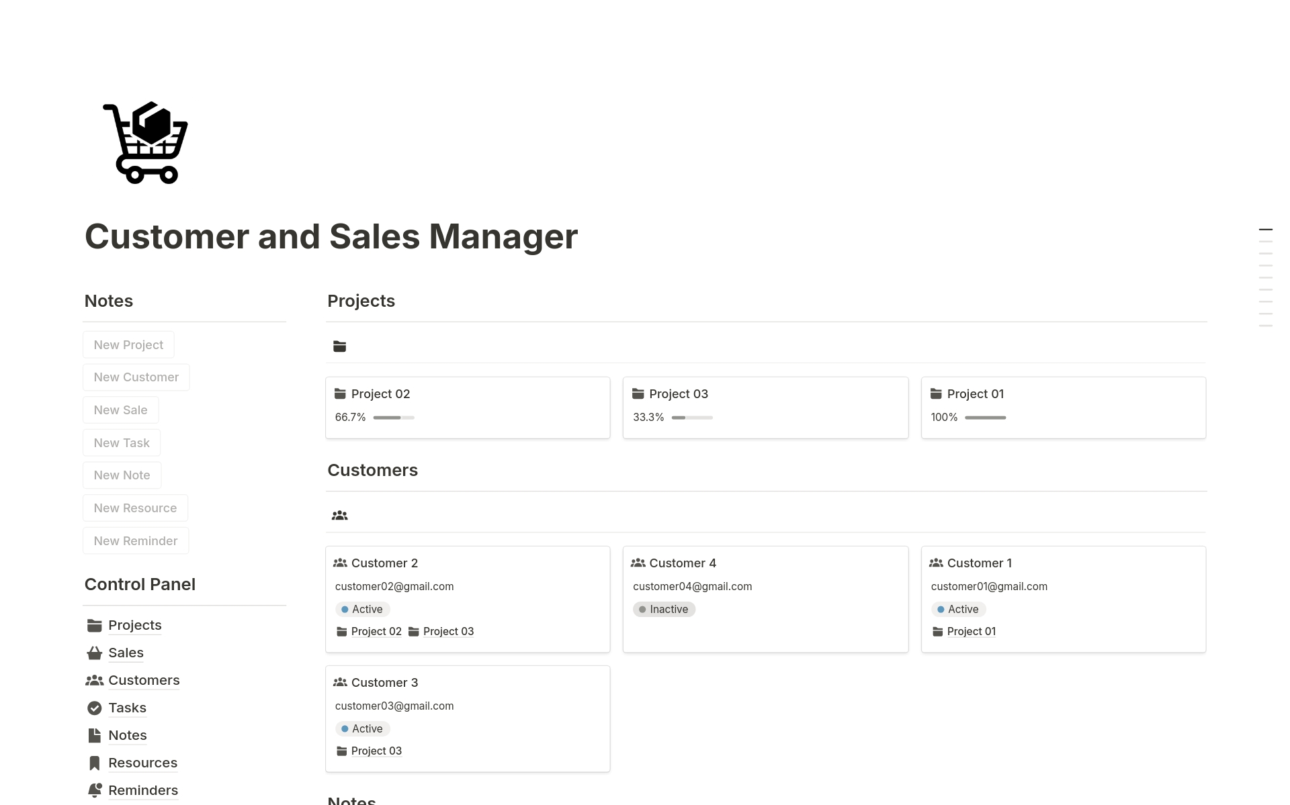Click the bookmark icon beside Resources
The image size is (1290, 805).
95,763
